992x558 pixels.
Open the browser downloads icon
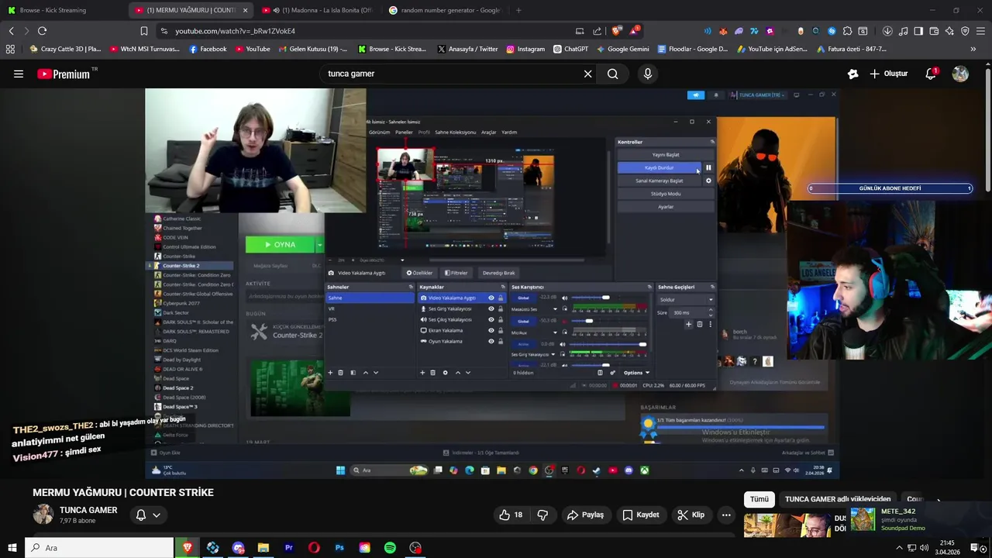click(887, 31)
